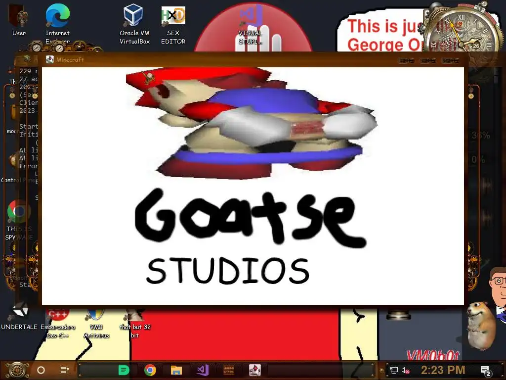Click the hamster desktop gadget
Screen dimensions: 506x380
(481, 326)
